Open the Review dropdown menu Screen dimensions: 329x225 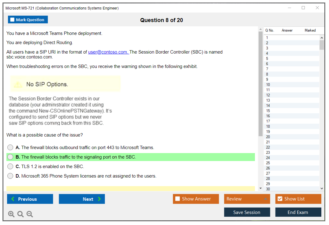[x=247, y=199]
